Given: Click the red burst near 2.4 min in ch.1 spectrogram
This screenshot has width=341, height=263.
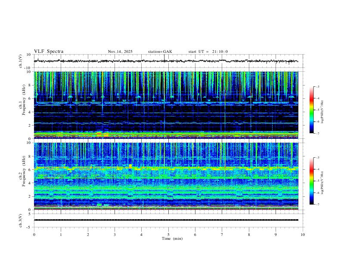Looking at the screenshot, I should 99,133.
